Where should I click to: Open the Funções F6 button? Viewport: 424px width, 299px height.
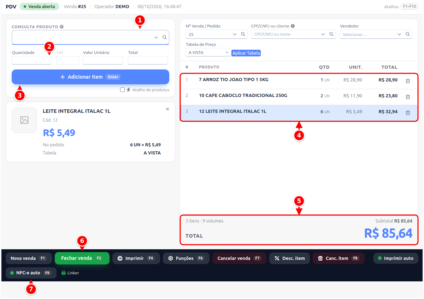[x=186, y=258]
